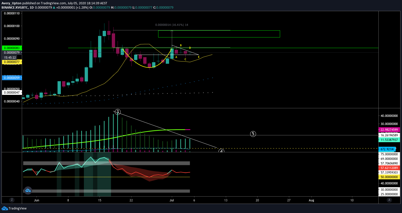Click date axis label 13

tap(226, 200)
